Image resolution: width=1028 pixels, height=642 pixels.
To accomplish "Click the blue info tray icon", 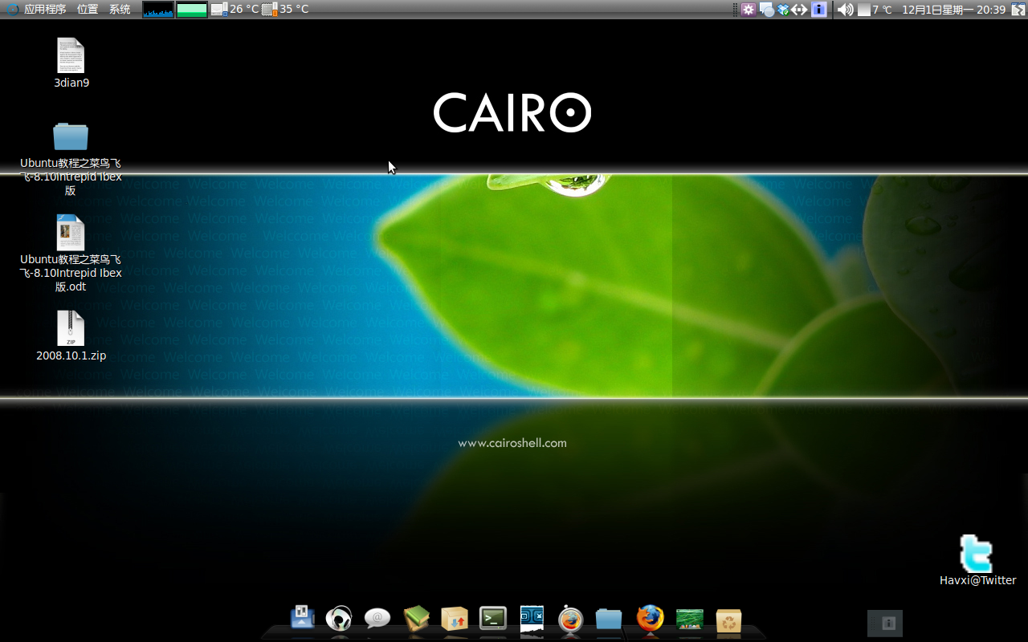I will (819, 10).
